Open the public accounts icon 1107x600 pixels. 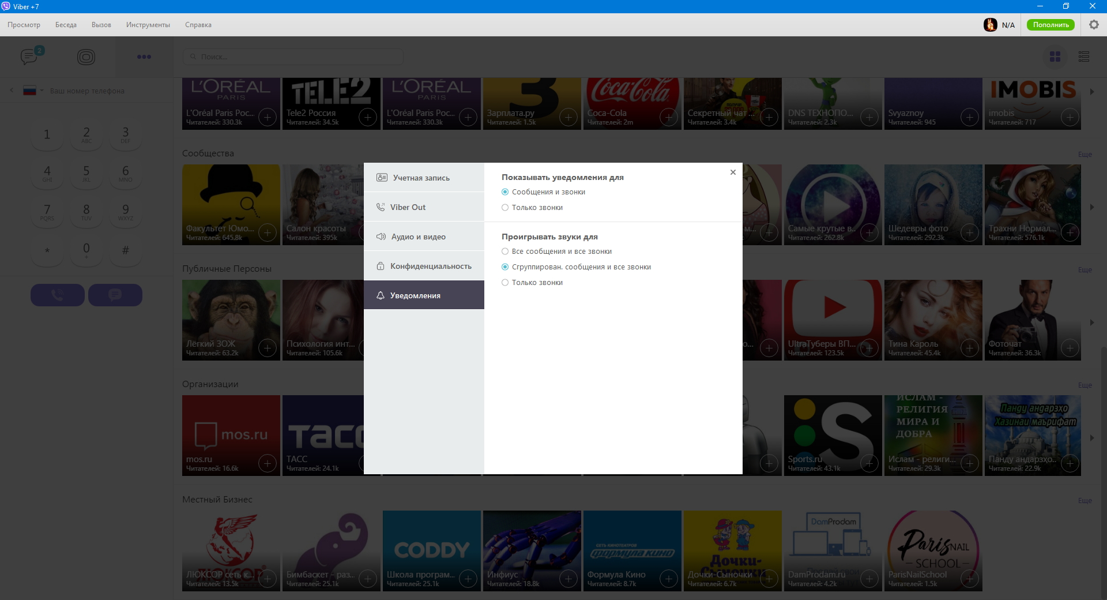(86, 57)
